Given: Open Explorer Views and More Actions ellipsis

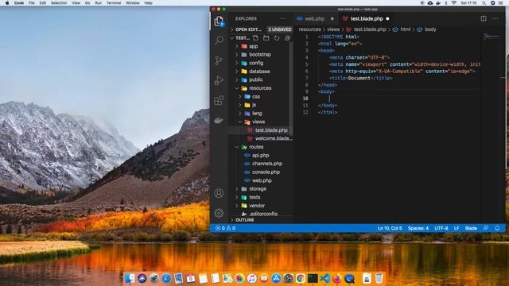Looking at the screenshot, I should point(283,18).
